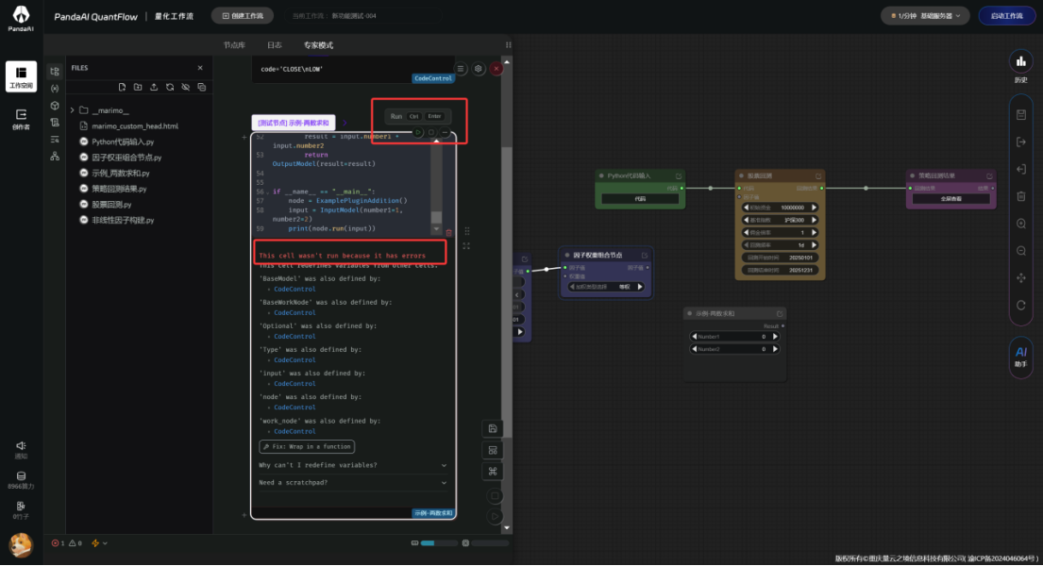
Task: Expand Need a scratchpad? section
Action: tap(353, 482)
